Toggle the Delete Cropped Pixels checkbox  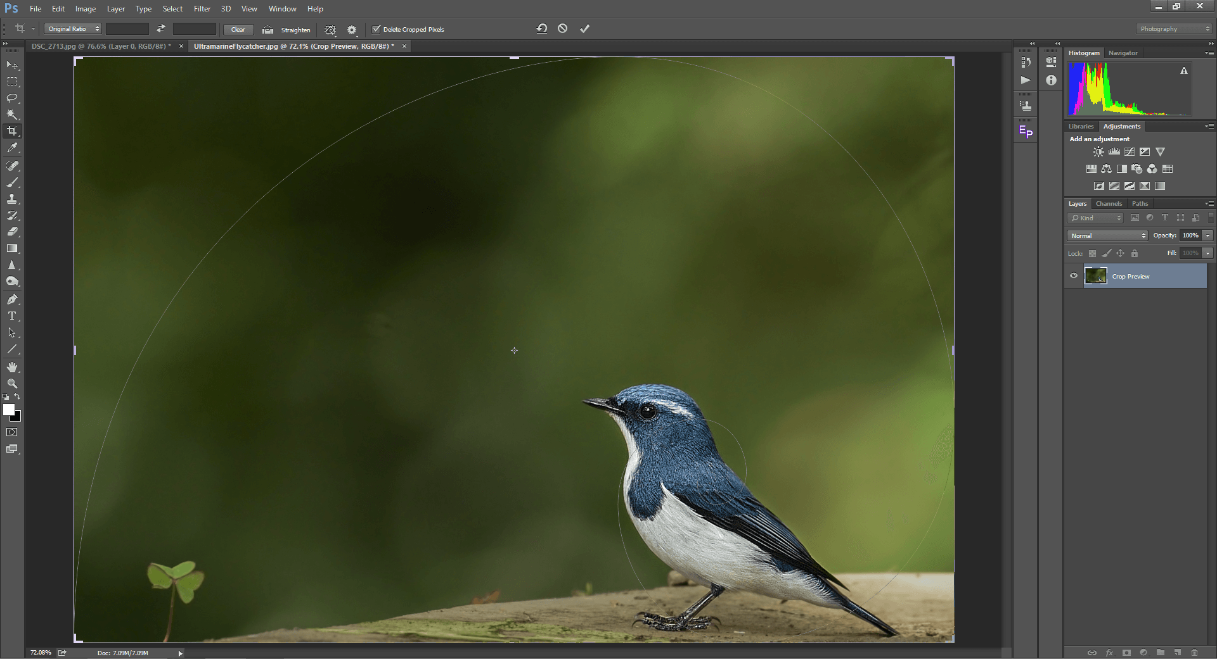[376, 29]
